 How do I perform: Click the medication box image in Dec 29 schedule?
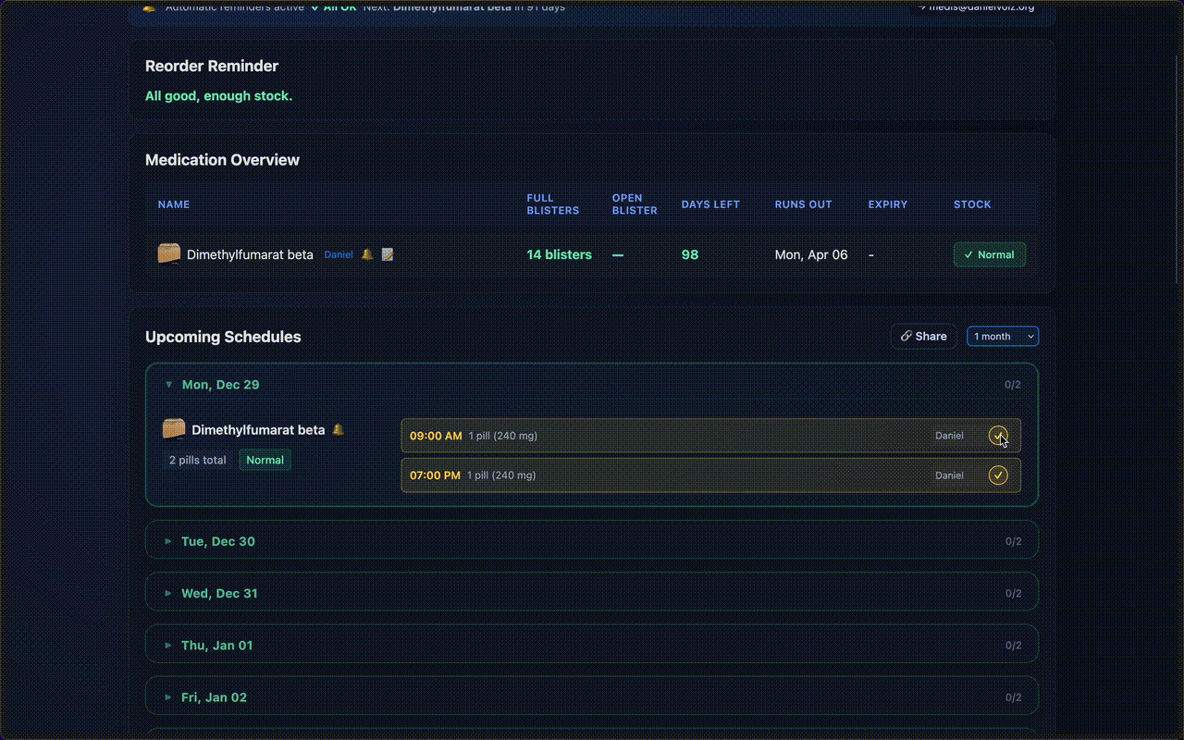tap(174, 429)
